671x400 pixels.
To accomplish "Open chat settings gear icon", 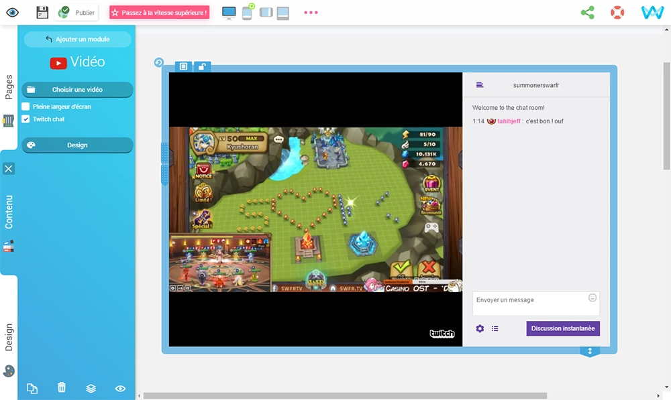I will 480,328.
